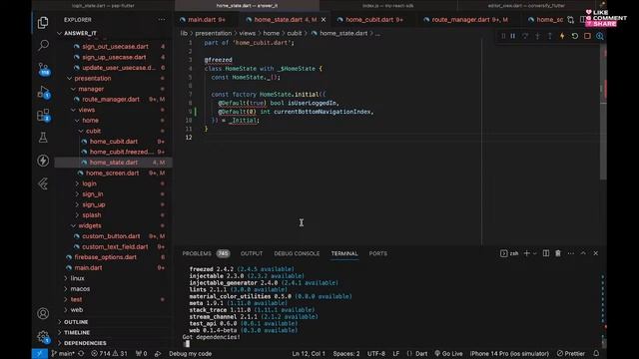
Task: Close the home_state.dart editor tab
Action: click(x=323, y=20)
